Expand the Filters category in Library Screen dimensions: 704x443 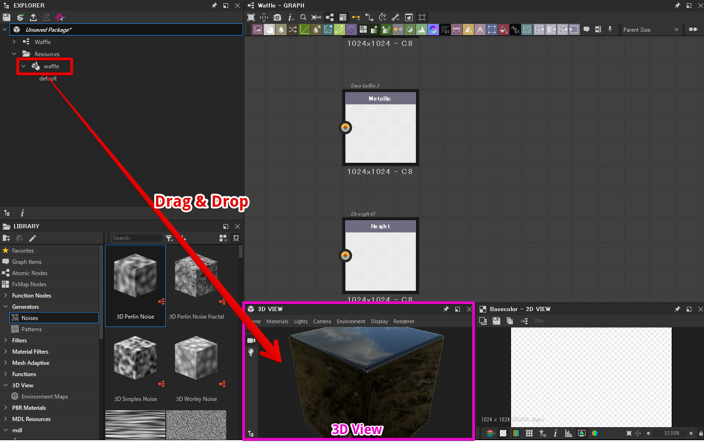point(6,340)
